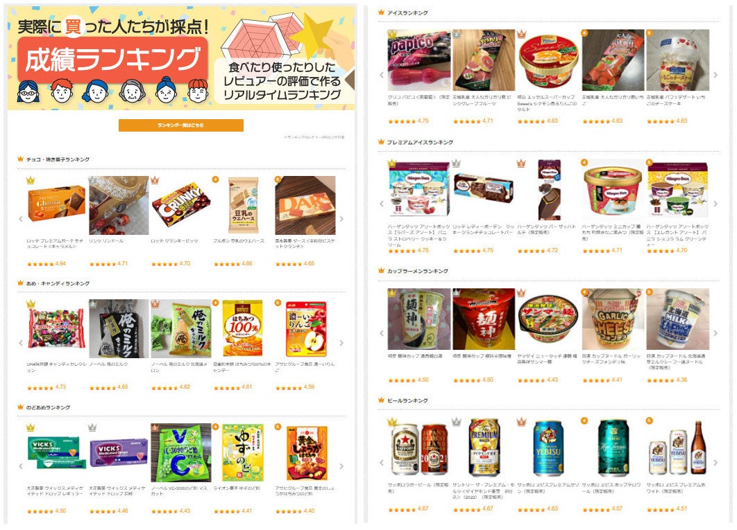Click the VC-3000 throat candy green package

(x=181, y=452)
